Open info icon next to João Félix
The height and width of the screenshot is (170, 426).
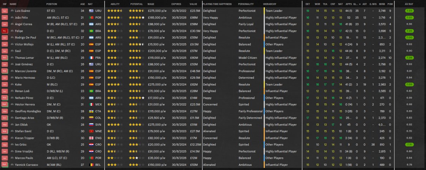point(12,17)
